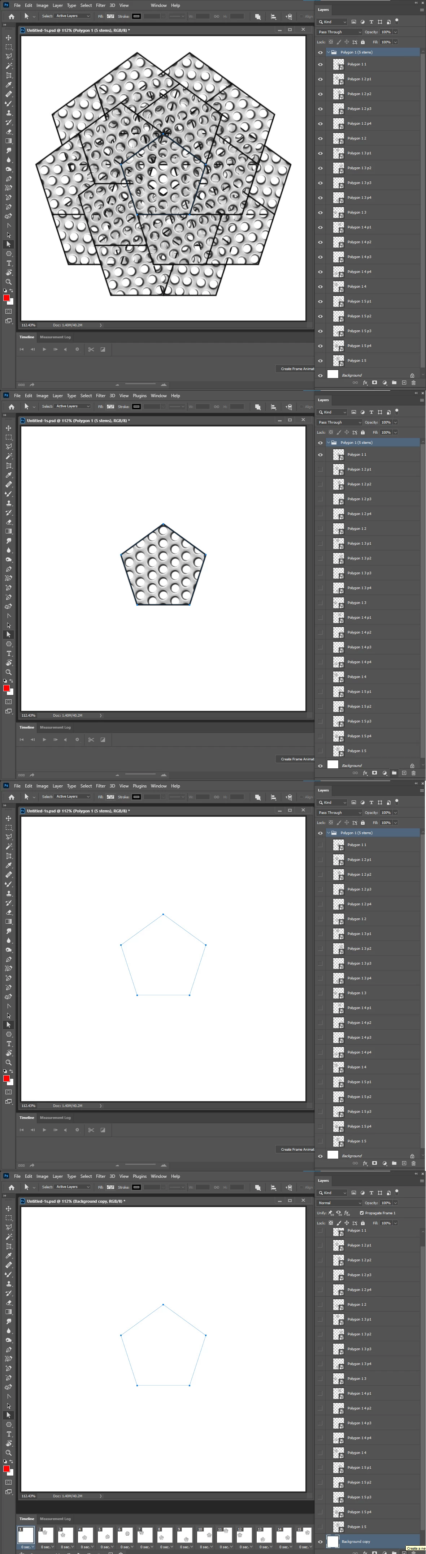
Task: Click filter for type layers icon in topmost Layers panel
Action: pos(371,22)
